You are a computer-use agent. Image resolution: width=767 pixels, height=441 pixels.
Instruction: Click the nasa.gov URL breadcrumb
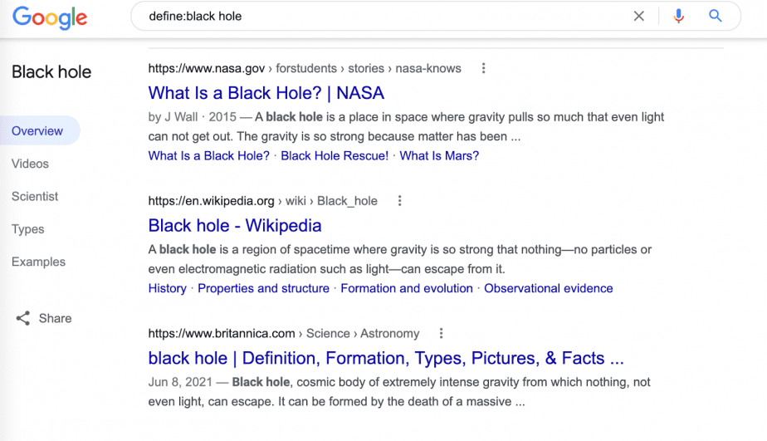click(x=305, y=69)
